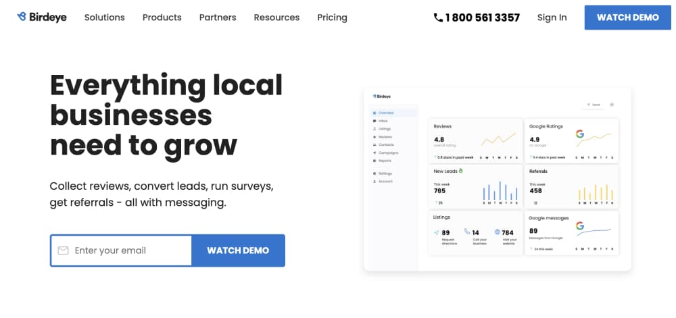Click the Google messages card title
The height and width of the screenshot is (318, 676).
click(x=549, y=218)
